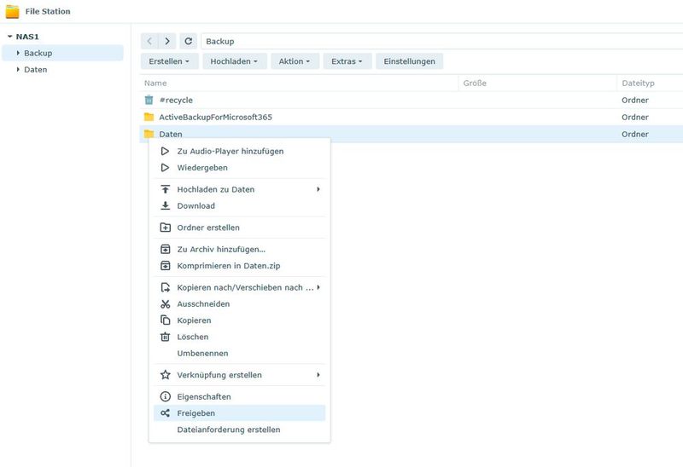The image size is (683, 467).
Task: Expand the Daten tree node arrow in sidebar
Action: tap(18, 70)
